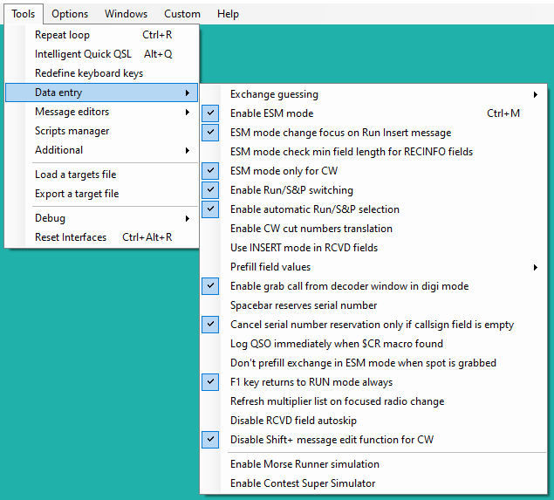554x500 pixels.
Task: Select Repeat loop menu entry
Action: coord(102,35)
